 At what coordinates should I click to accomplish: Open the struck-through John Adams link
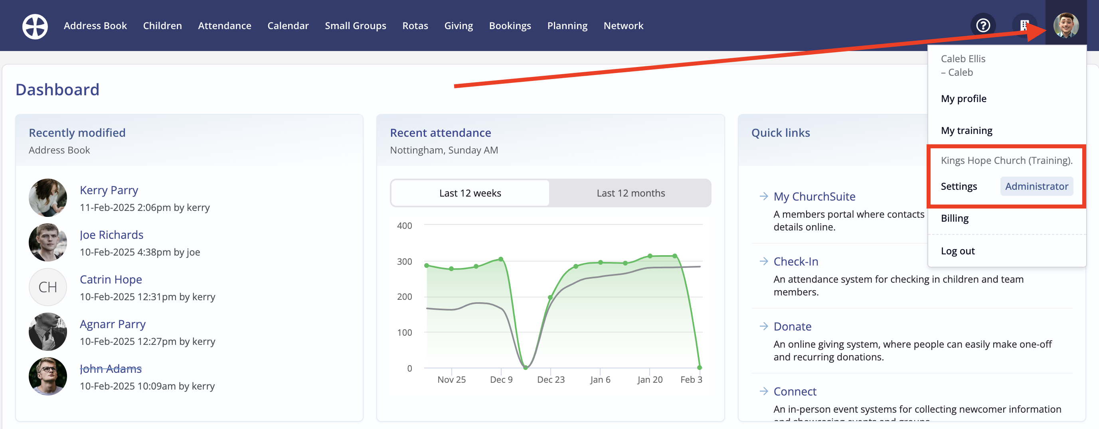coord(111,368)
